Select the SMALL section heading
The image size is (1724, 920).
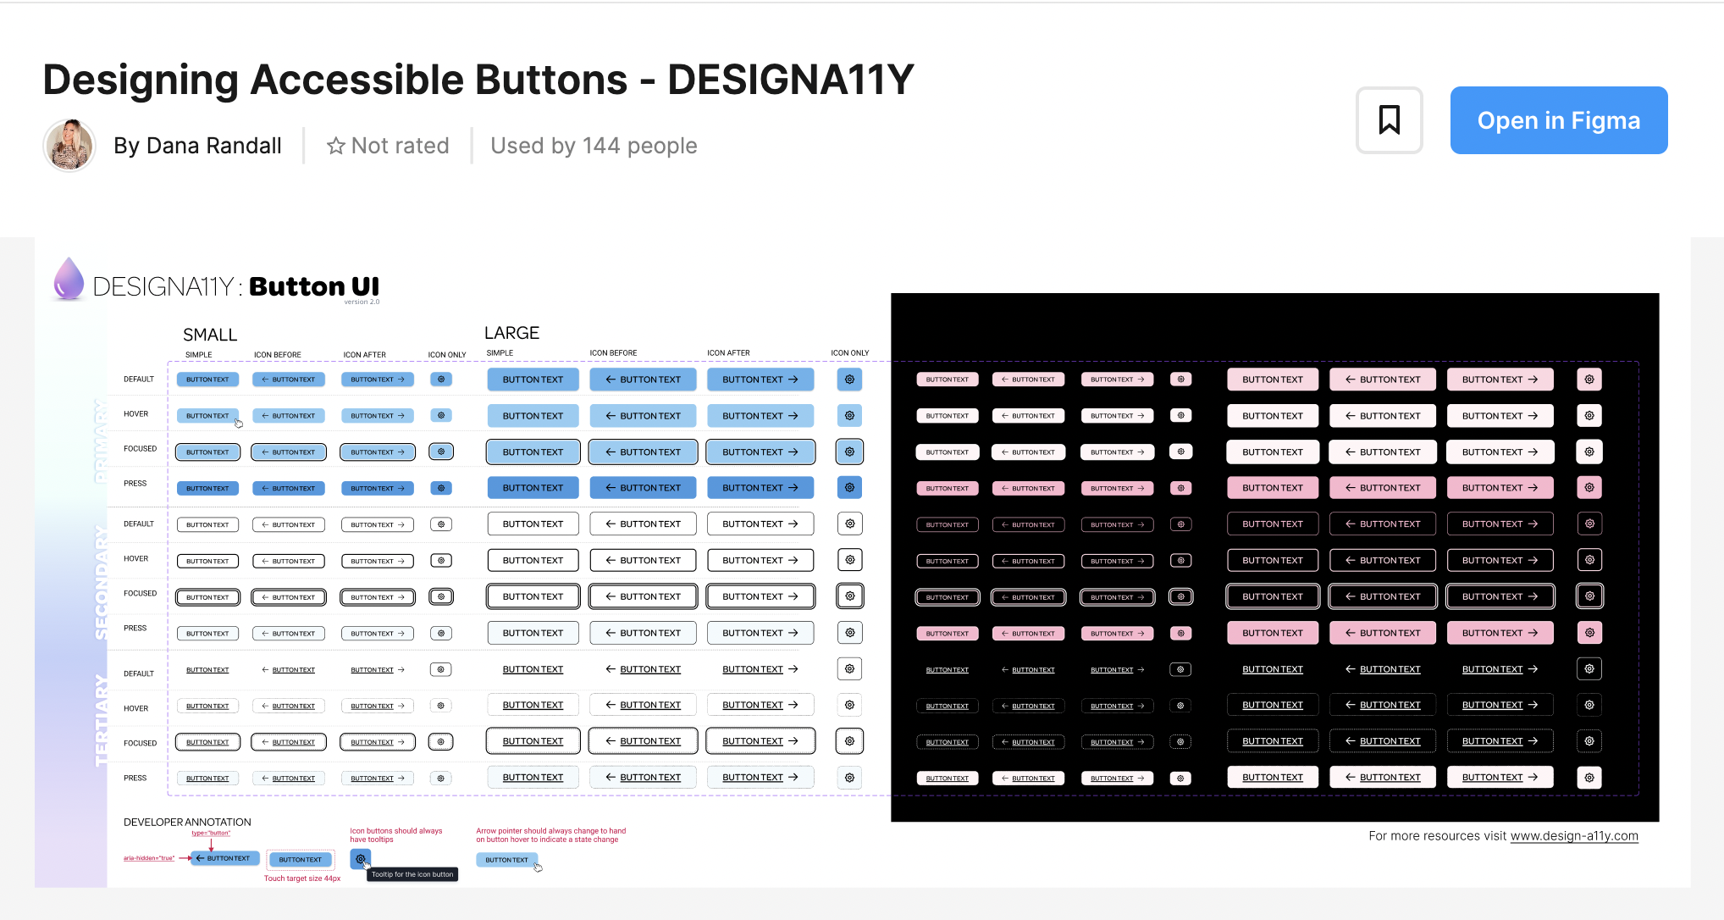(210, 335)
